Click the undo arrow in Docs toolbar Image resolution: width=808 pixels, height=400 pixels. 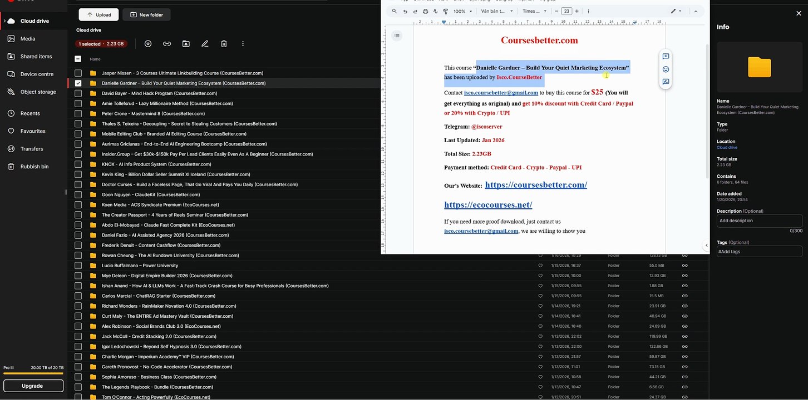coord(405,11)
